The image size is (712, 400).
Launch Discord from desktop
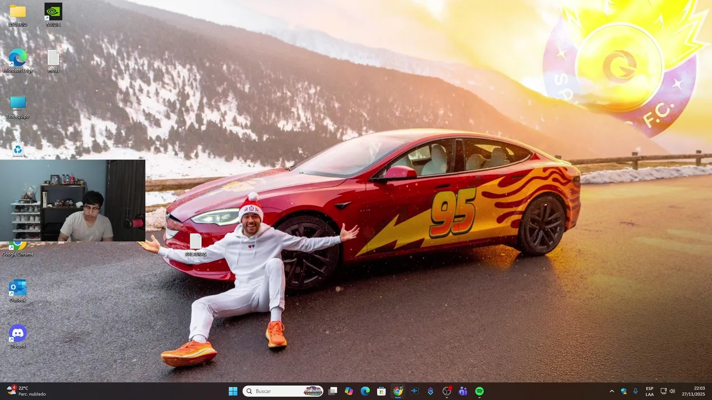pyautogui.click(x=18, y=337)
